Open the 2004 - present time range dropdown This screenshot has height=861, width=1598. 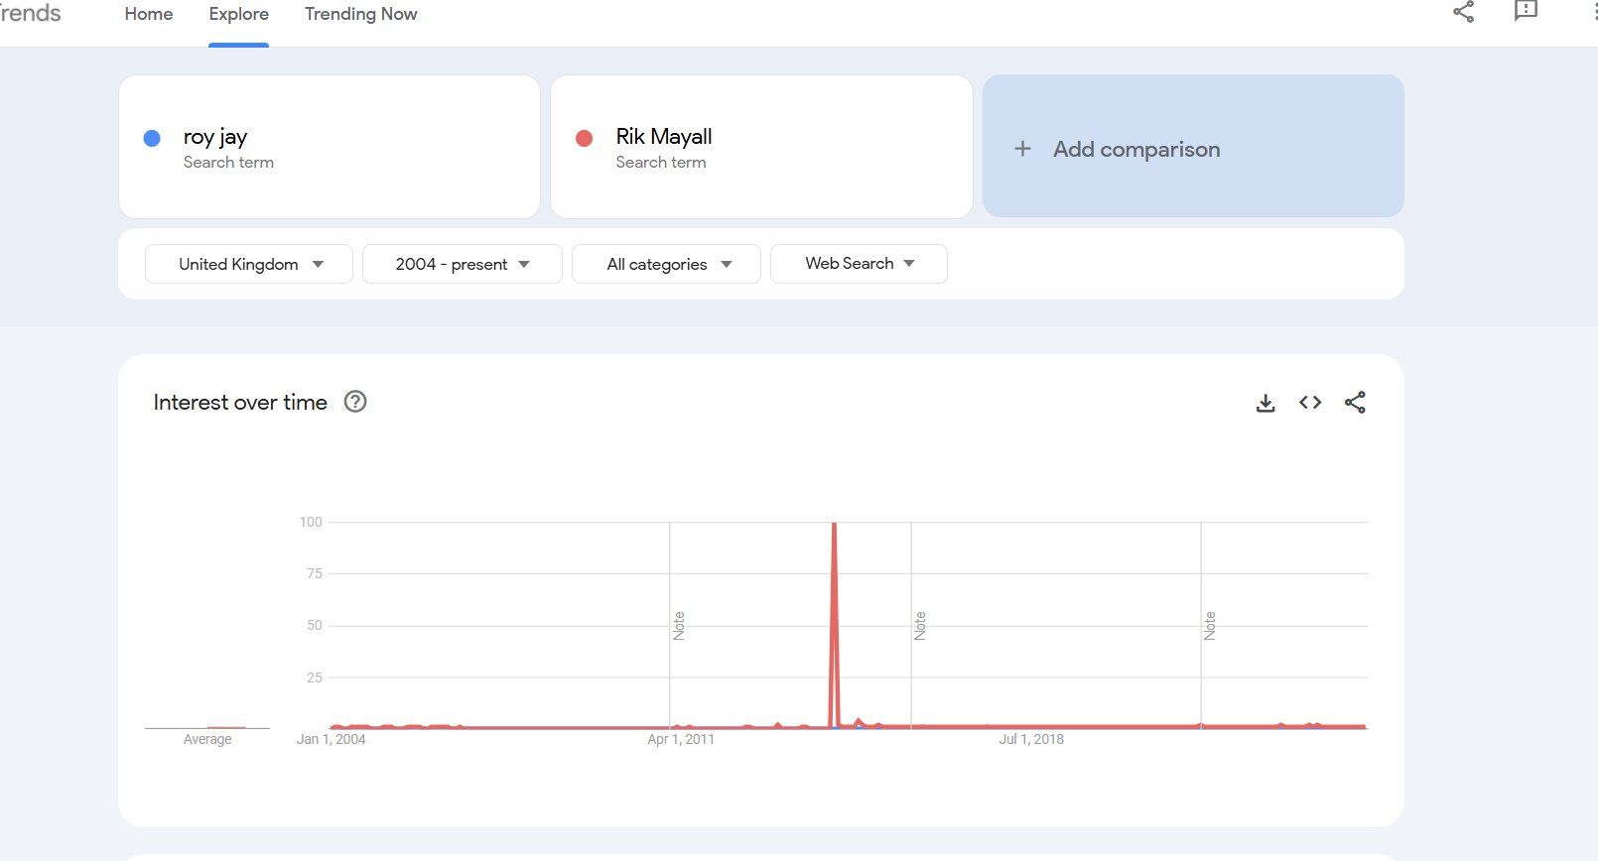click(463, 264)
